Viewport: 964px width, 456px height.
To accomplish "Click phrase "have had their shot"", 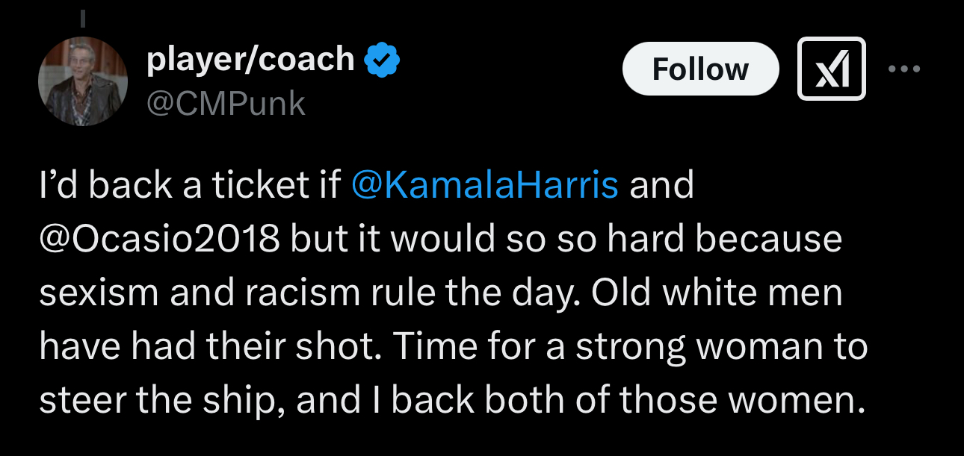I will [211, 346].
